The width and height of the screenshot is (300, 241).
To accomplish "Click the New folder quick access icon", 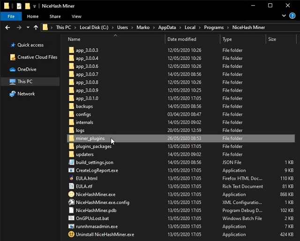I will [x=28, y=6].
